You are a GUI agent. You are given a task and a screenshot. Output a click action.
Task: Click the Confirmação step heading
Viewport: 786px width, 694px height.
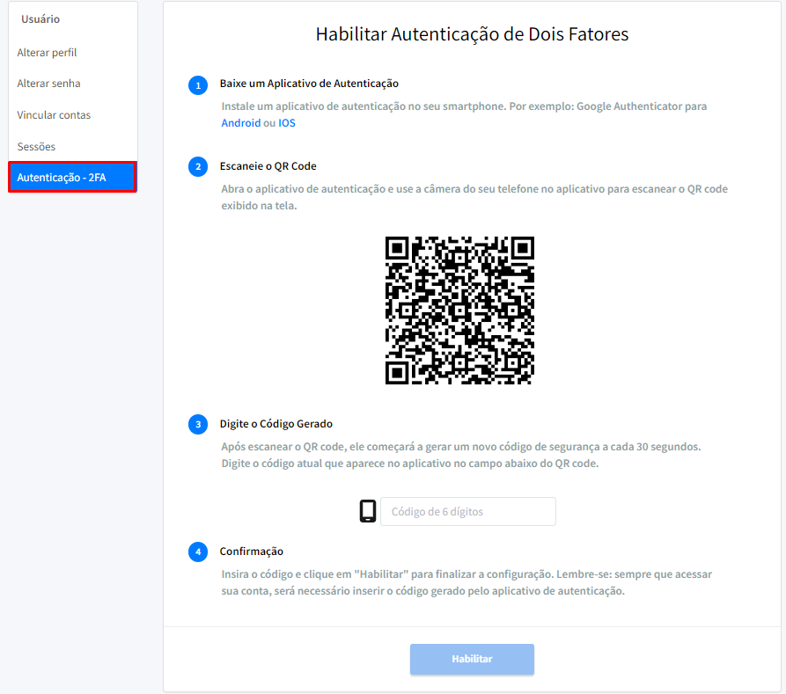click(x=251, y=552)
